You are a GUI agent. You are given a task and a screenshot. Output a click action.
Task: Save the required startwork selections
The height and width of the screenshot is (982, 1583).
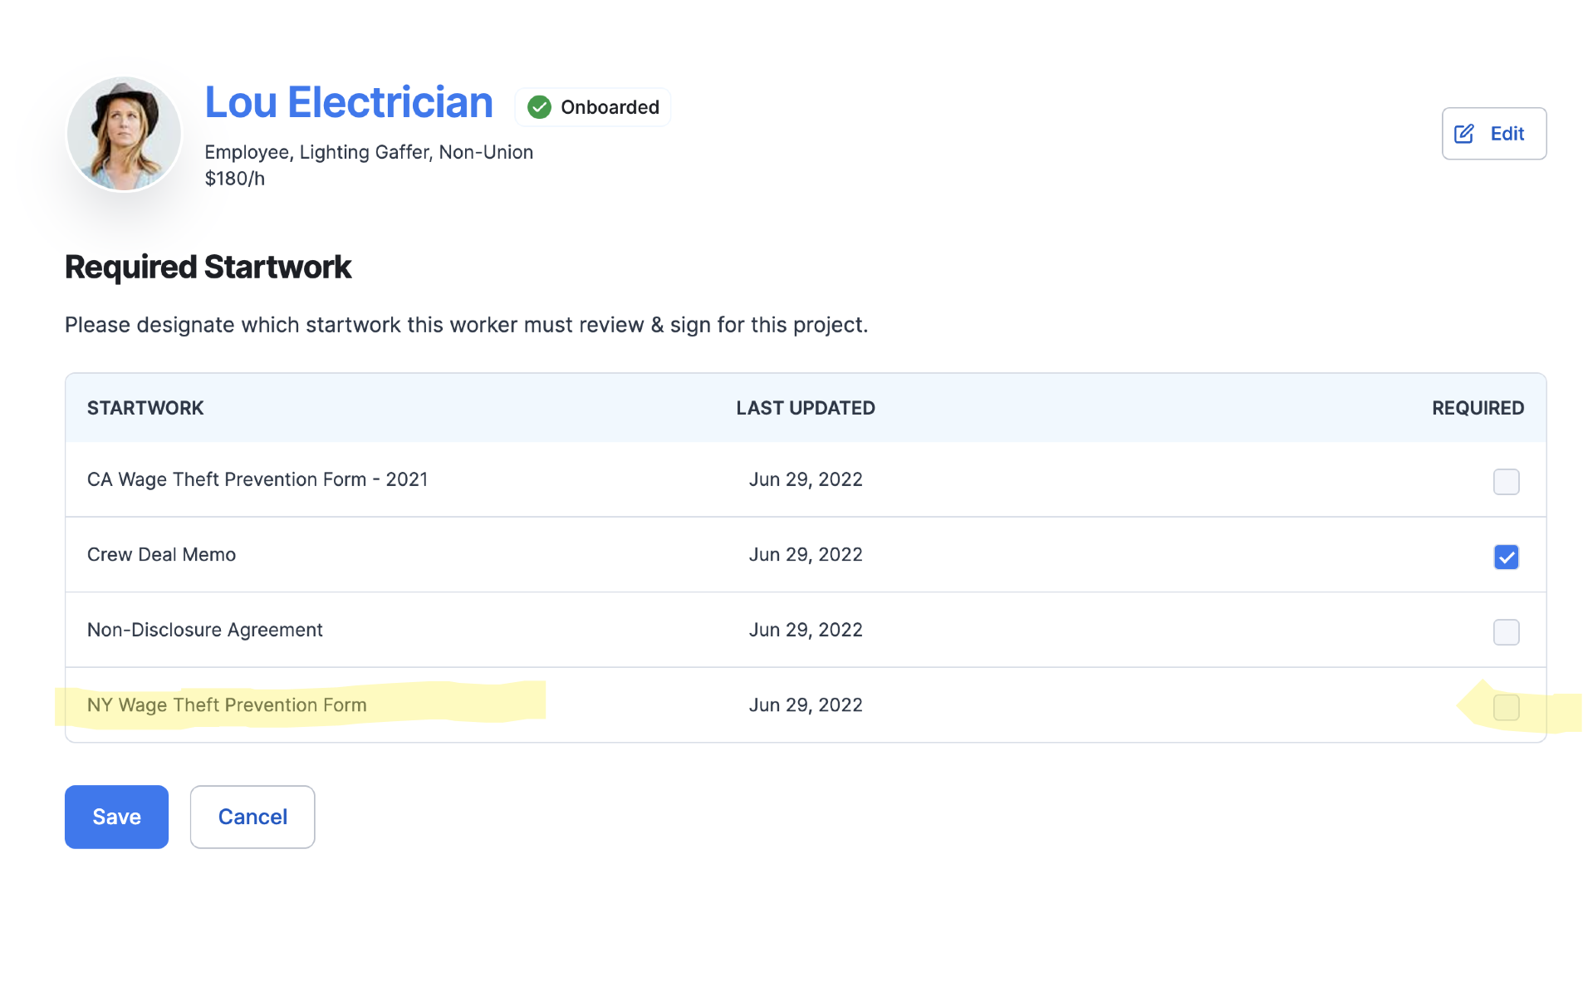116,817
